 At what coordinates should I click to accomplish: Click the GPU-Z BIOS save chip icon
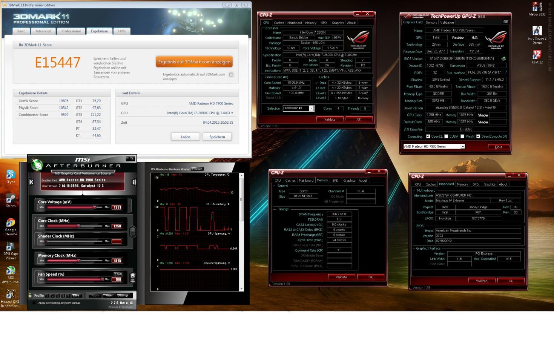pos(503,58)
